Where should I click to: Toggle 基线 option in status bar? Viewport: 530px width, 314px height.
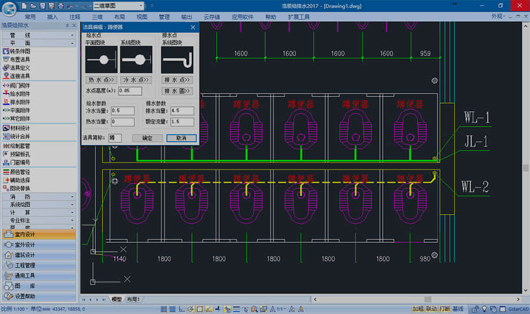(x=458, y=309)
